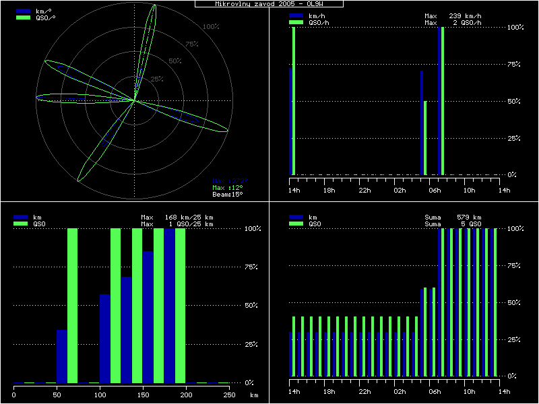Click the 'Beam:15°' label
Image resolution: width=539 pixels, height=404 pixels.
228,195
